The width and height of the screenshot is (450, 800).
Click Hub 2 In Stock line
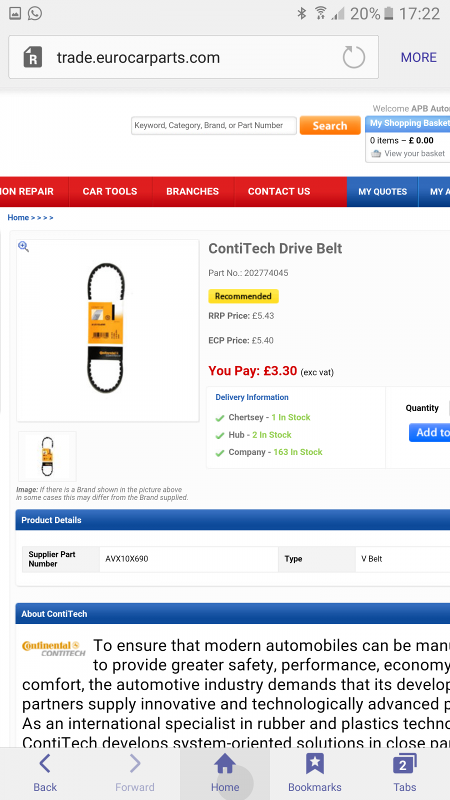pos(259,435)
